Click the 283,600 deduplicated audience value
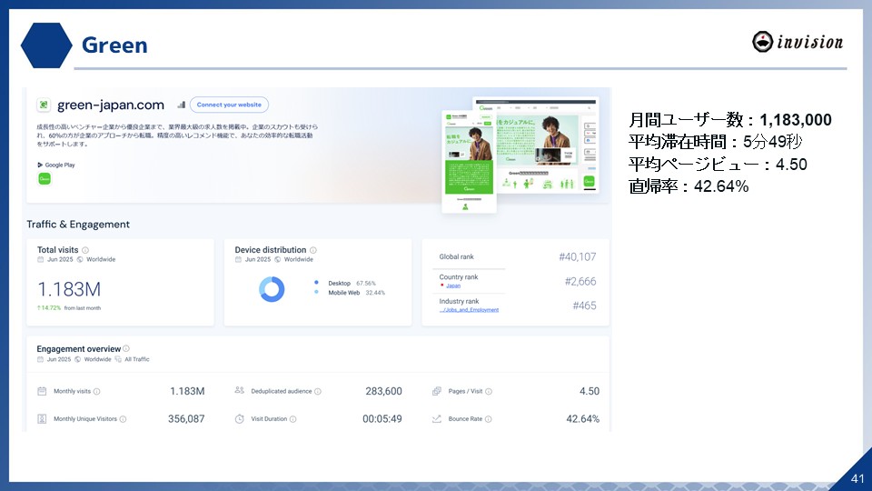 [383, 391]
